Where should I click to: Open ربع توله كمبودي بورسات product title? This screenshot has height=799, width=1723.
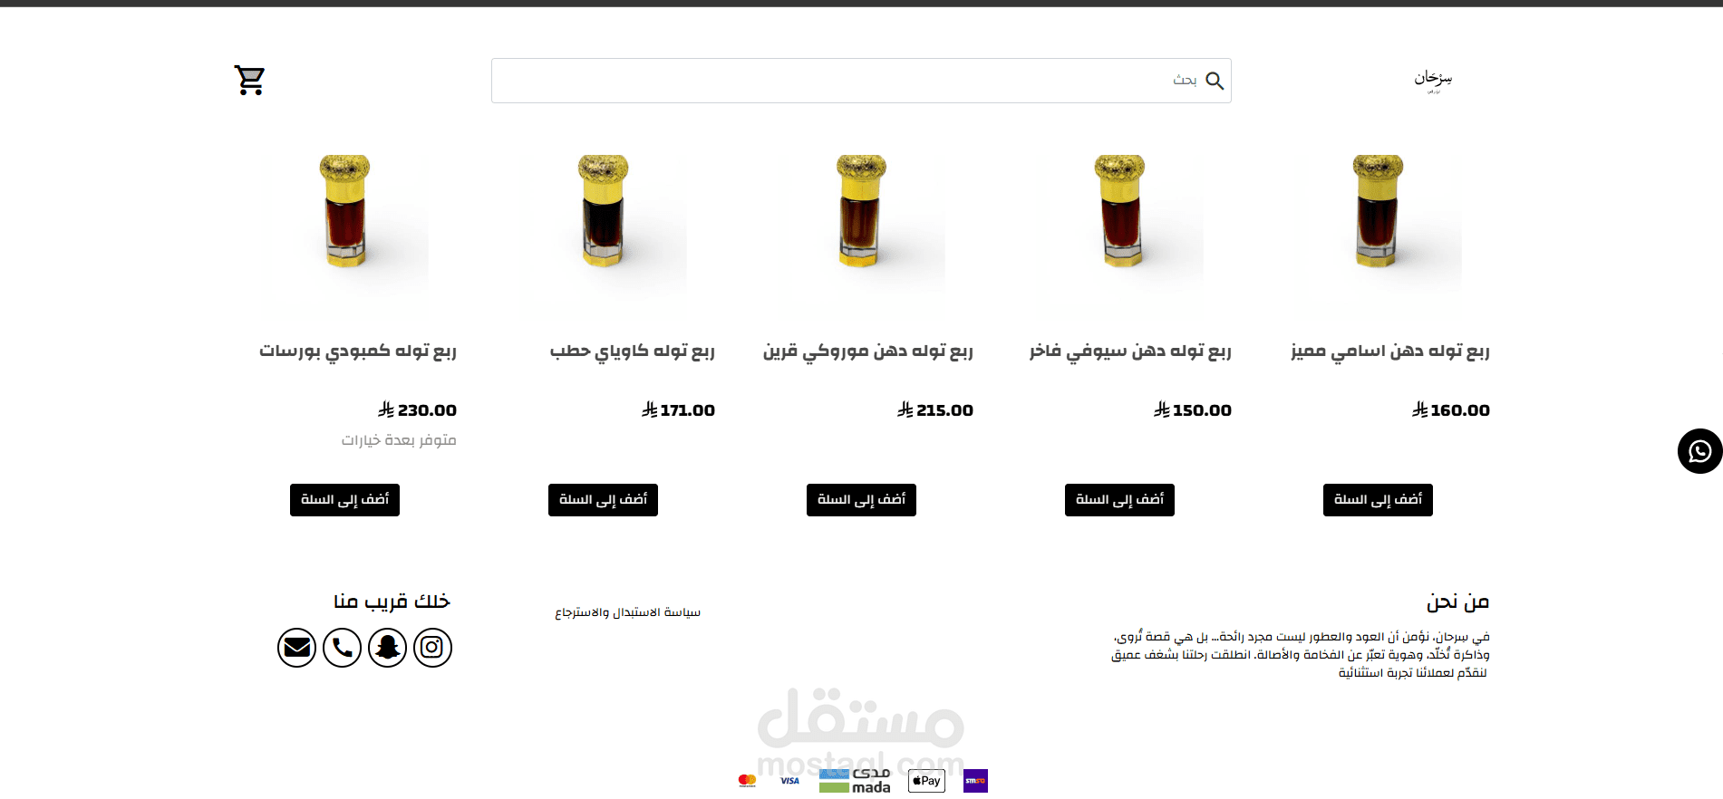pos(358,351)
